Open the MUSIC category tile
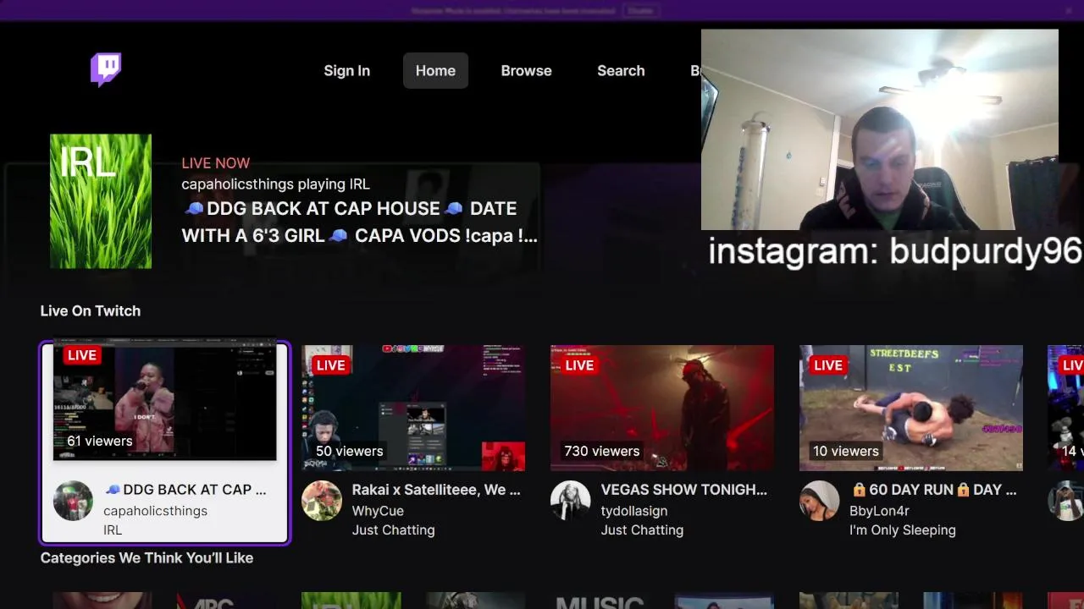This screenshot has height=609, width=1084. tap(600, 601)
